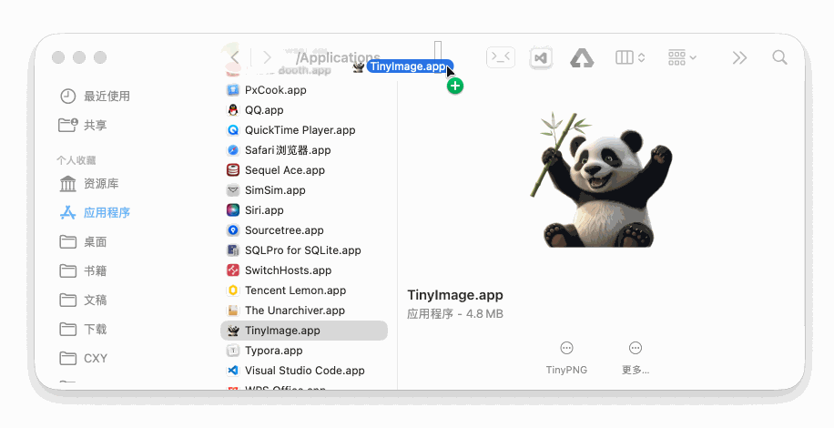Open CXY folder in sidebar
Viewport: 834px width, 428px height.
click(x=83, y=359)
